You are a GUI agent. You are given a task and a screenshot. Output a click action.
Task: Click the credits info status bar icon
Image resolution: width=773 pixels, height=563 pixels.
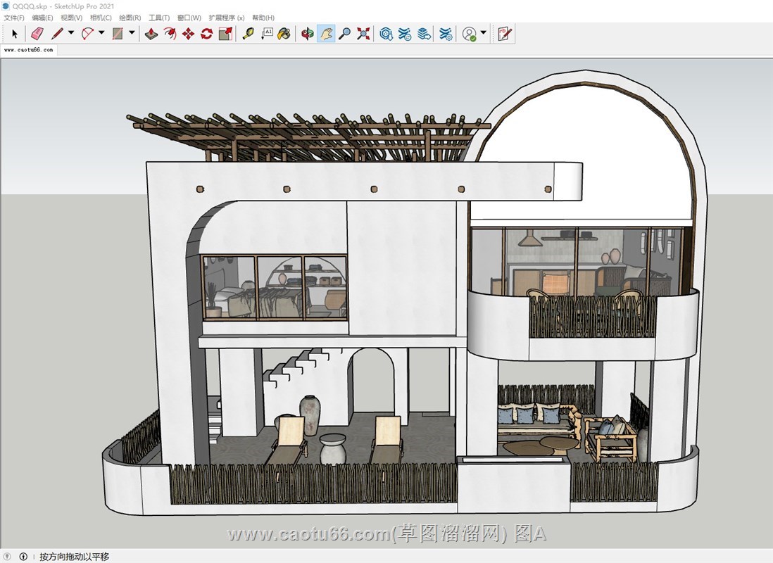pyautogui.click(x=23, y=557)
